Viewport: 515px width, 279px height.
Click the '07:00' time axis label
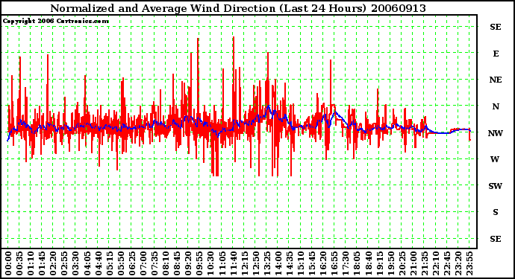coord(143,263)
